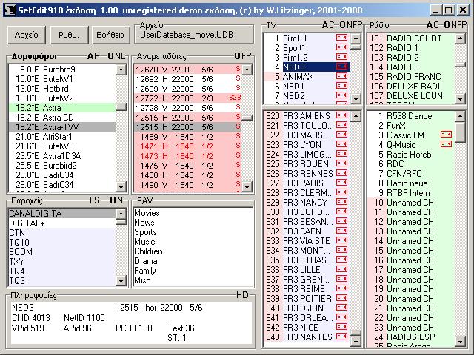Click scramble icon beside FR3 AMIENS
474x355 pixels.
pyautogui.click(x=341, y=115)
